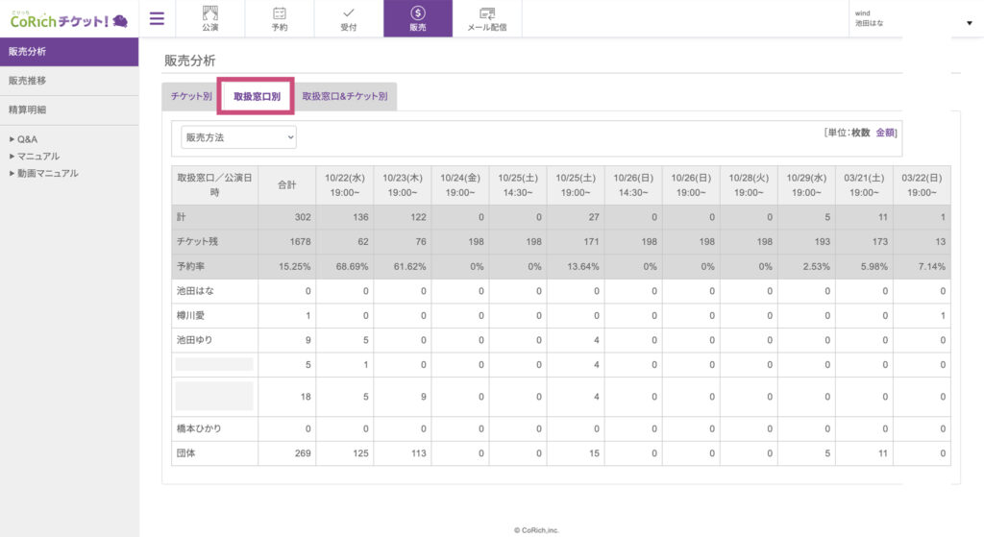Screen dimensions: 984x537
Task: Switch units to 金額
Action: [x=885, y=133]
